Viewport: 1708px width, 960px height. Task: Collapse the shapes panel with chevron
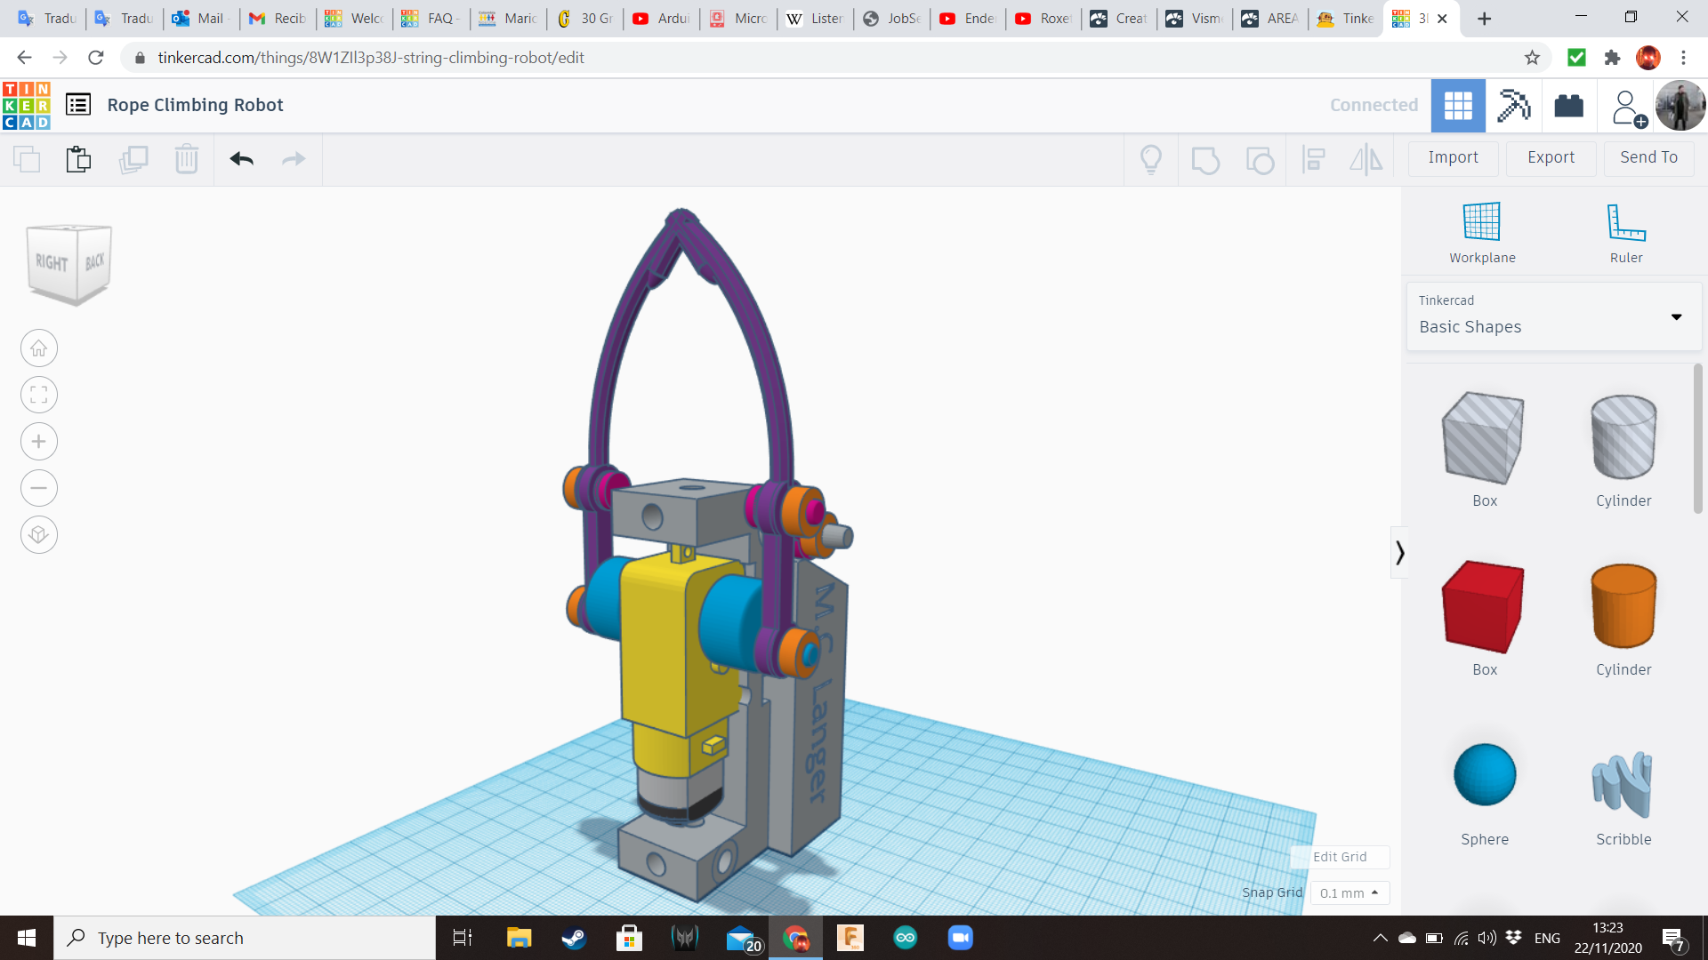pyautogui.click(x=1399, y=553)
